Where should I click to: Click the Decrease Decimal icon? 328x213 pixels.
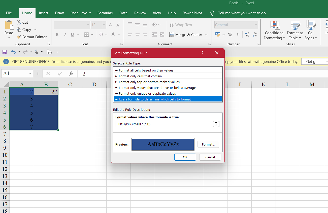[x=255, y=34]
